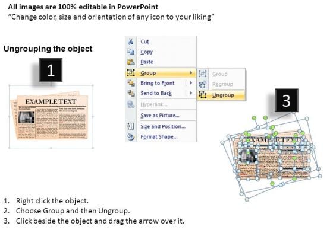Click the Ungroup icon in submenu
Screen dimensions: 333x249
click(x=202, y=95)
